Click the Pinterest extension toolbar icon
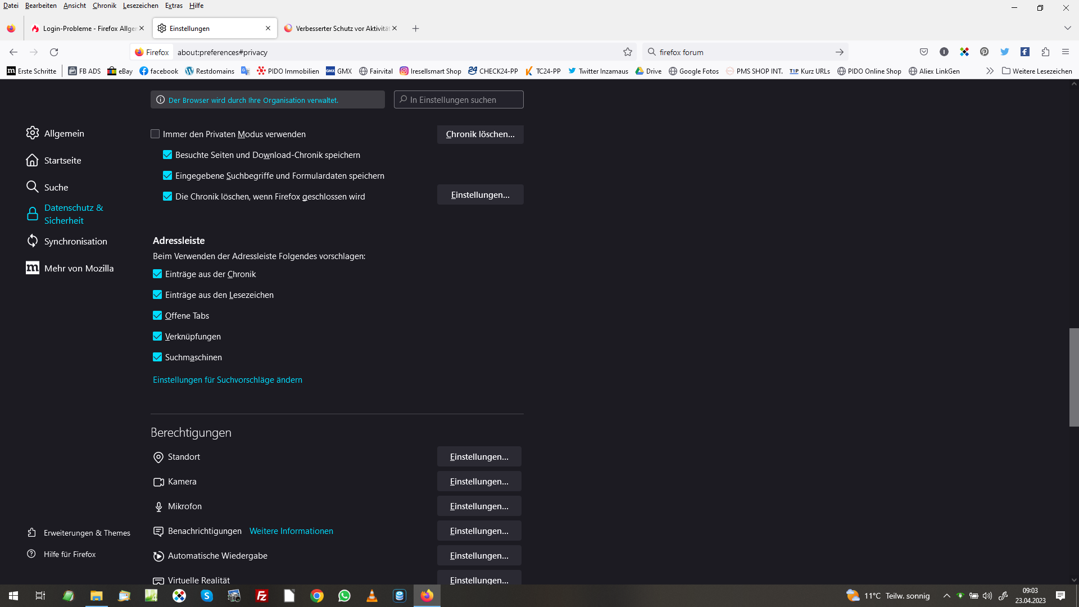The width and height of the screenshot is (1079, 607). tap(984, 52)
